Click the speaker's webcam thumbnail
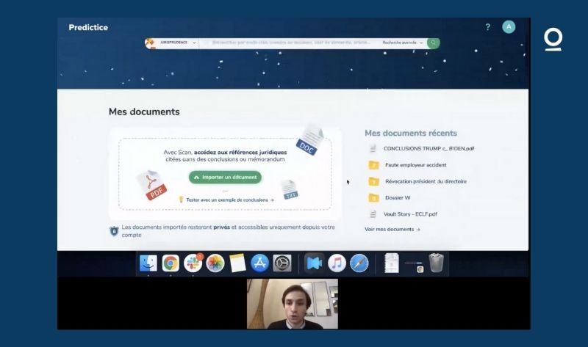The width and height of the screenshot is (588, 347). tap(292, 304)
